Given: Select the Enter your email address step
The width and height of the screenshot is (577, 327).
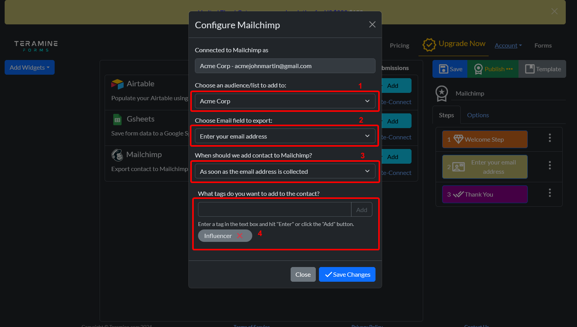Looking at the screenshot, I should click(x=485, y=167).
